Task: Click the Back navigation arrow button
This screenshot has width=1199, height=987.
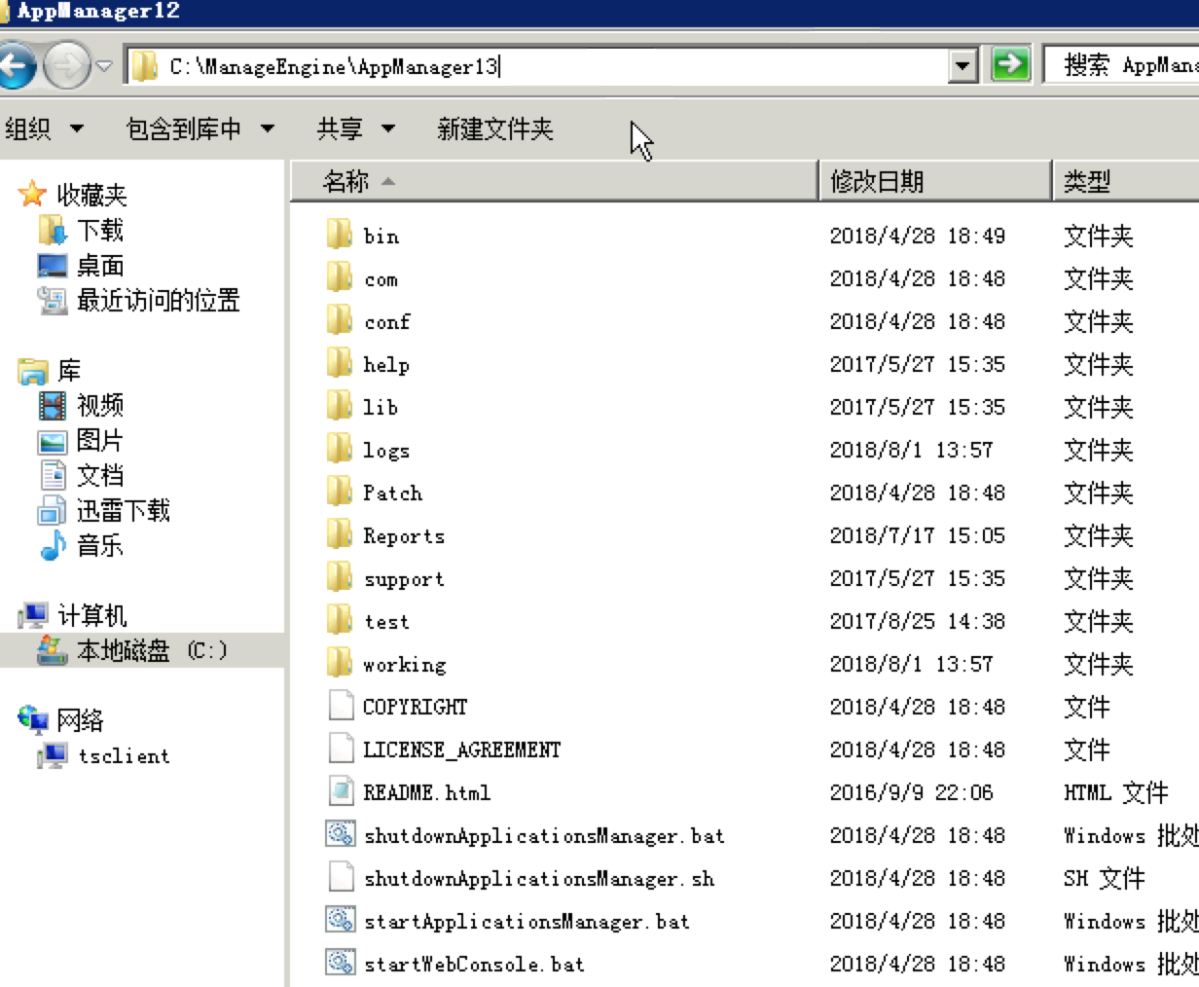Action: click(x=17, y=66)
